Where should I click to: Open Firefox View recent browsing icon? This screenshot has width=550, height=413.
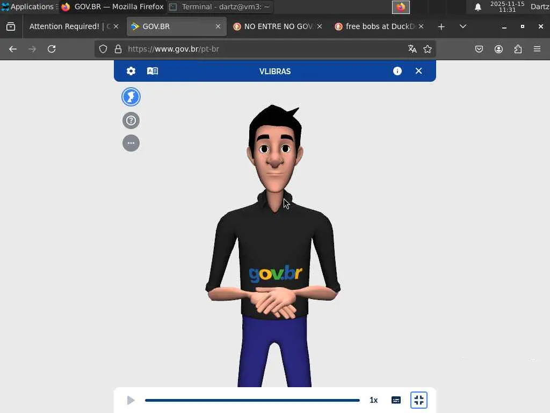click(x=11, y=27)
